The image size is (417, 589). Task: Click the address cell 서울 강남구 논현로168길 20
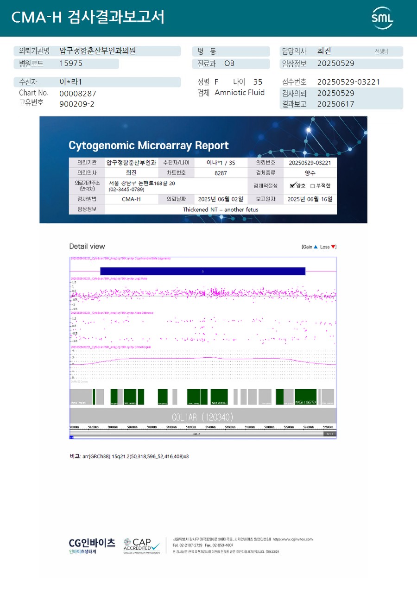pos(142,184)
